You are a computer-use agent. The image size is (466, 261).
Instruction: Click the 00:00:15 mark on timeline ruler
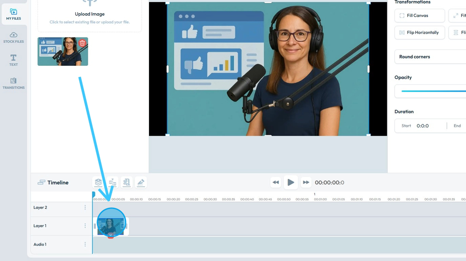tap(154, 199)
